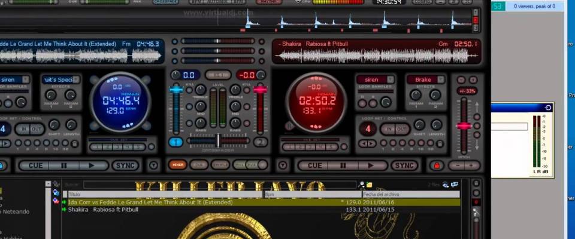Pause the right deck
Viewport: 575px width, 239px height.
pyautogui.click(x=343, y=166)
